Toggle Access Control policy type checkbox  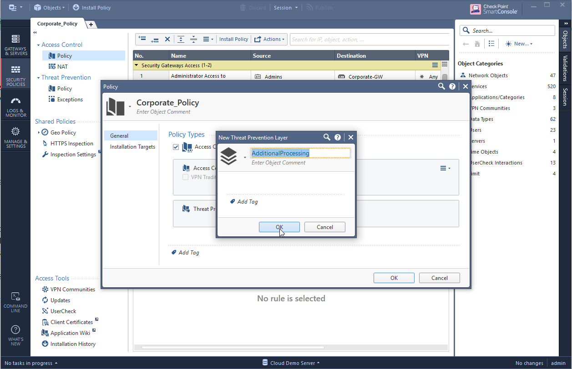point(176,147)
